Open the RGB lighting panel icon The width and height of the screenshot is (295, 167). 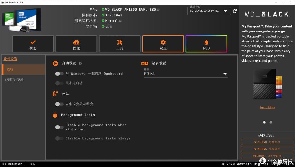(206, 42)
